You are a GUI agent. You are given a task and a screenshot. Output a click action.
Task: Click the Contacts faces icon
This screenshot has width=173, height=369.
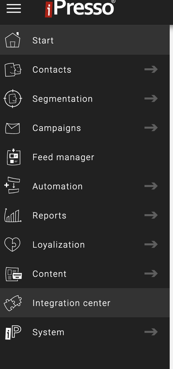click(13, 69)
